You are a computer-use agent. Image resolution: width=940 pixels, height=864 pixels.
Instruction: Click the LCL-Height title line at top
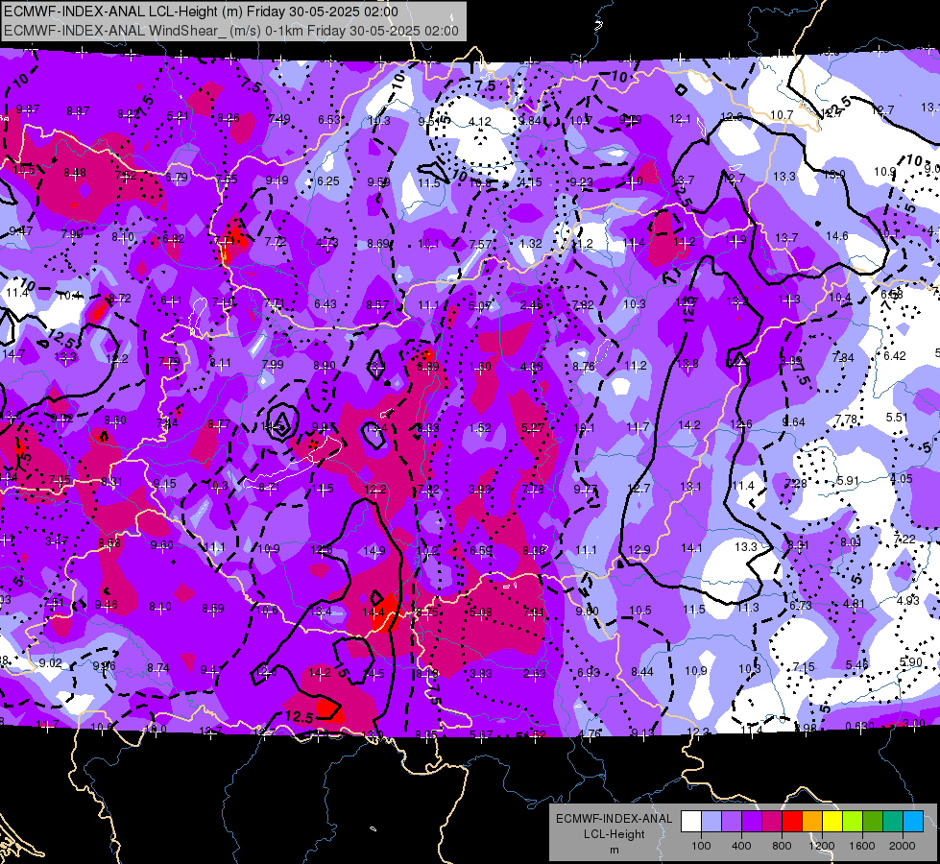tap(201, 12)
